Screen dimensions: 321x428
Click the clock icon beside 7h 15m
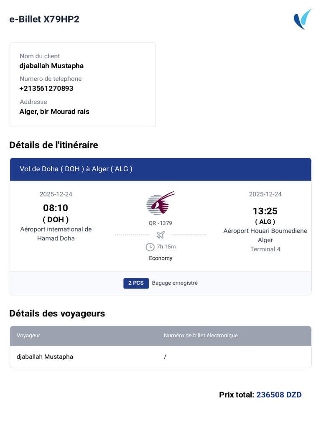click(x=150, y=247)
